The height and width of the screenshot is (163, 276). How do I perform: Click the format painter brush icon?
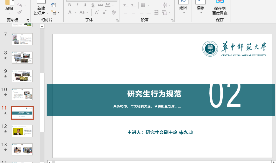[20, 12]
